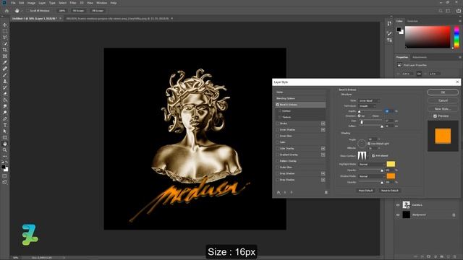The height and width of the screenshot is (260, 463).
Task: Click the Angle dial circle
Action: 362,144
